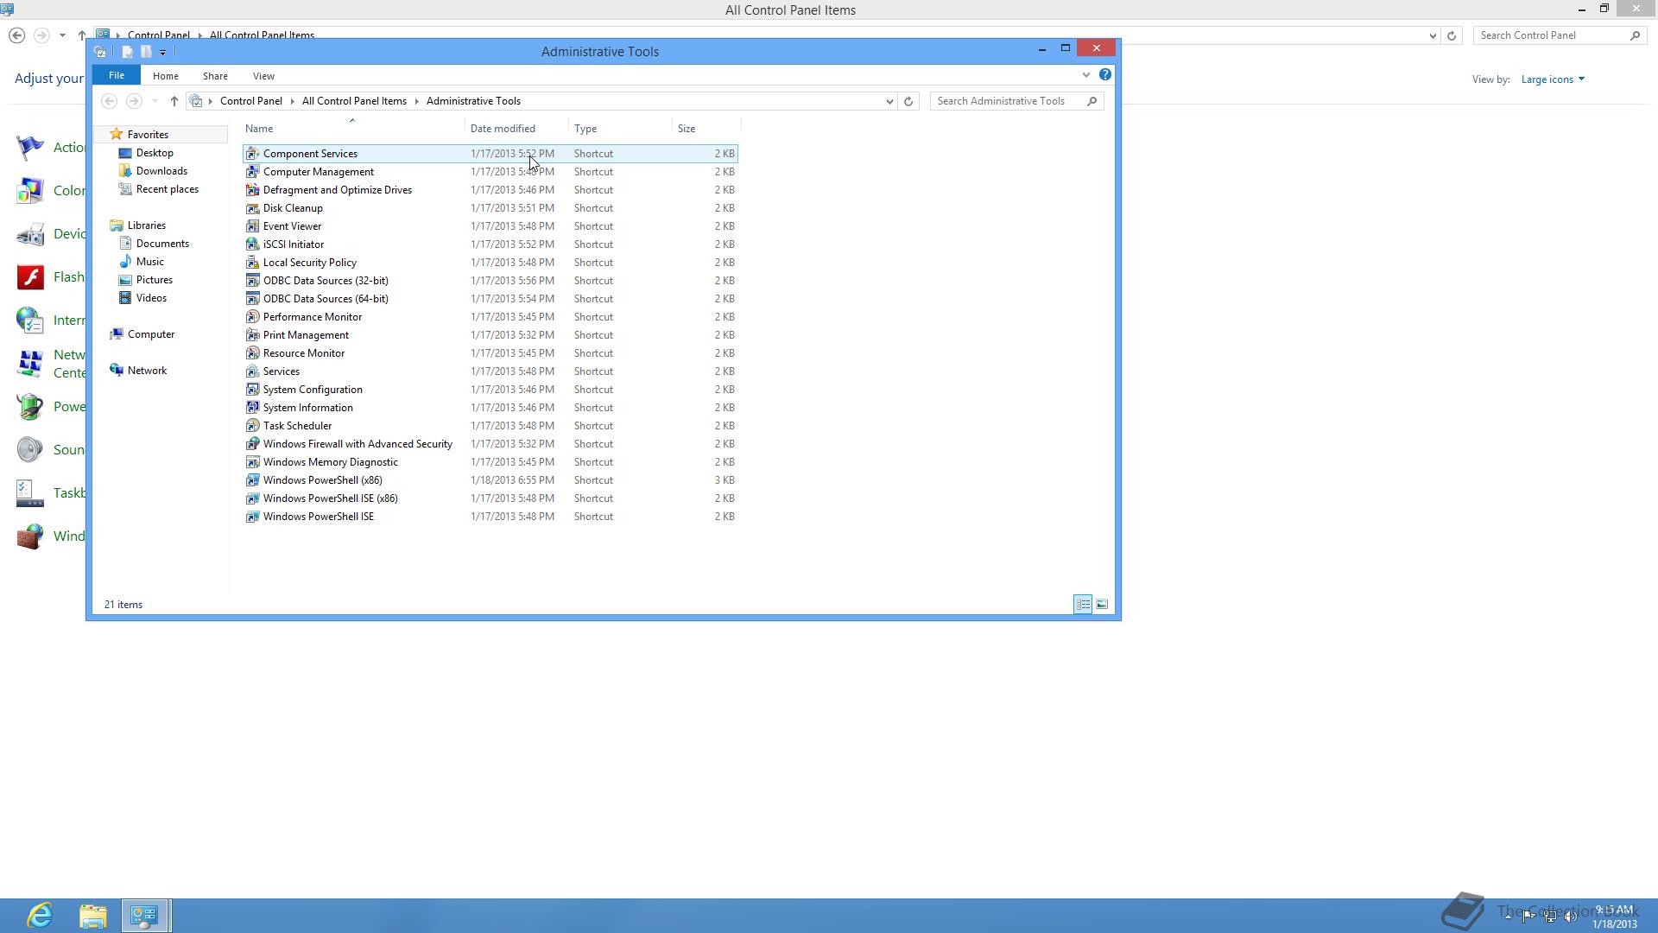Viewport: 1658px width, 933px height.
Task: Sort by the Size column header
Action: (x=706, y=129)
